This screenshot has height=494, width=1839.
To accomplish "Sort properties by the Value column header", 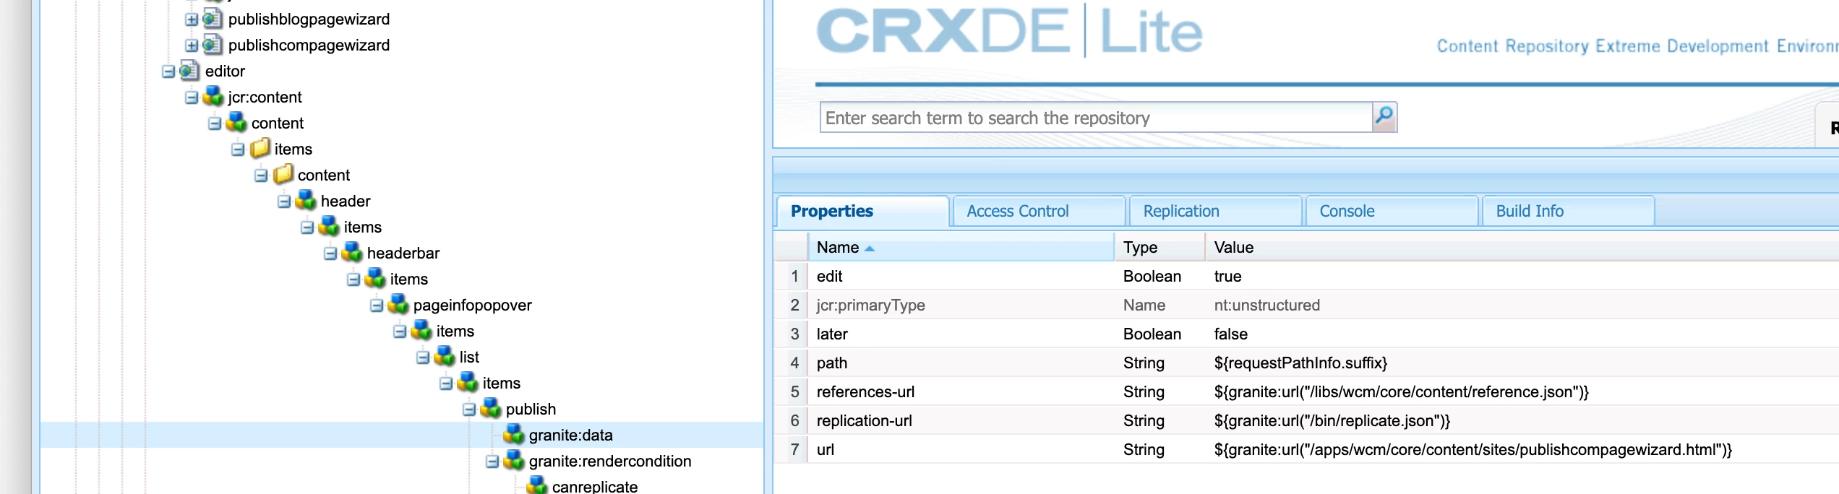I will 1522,247.
